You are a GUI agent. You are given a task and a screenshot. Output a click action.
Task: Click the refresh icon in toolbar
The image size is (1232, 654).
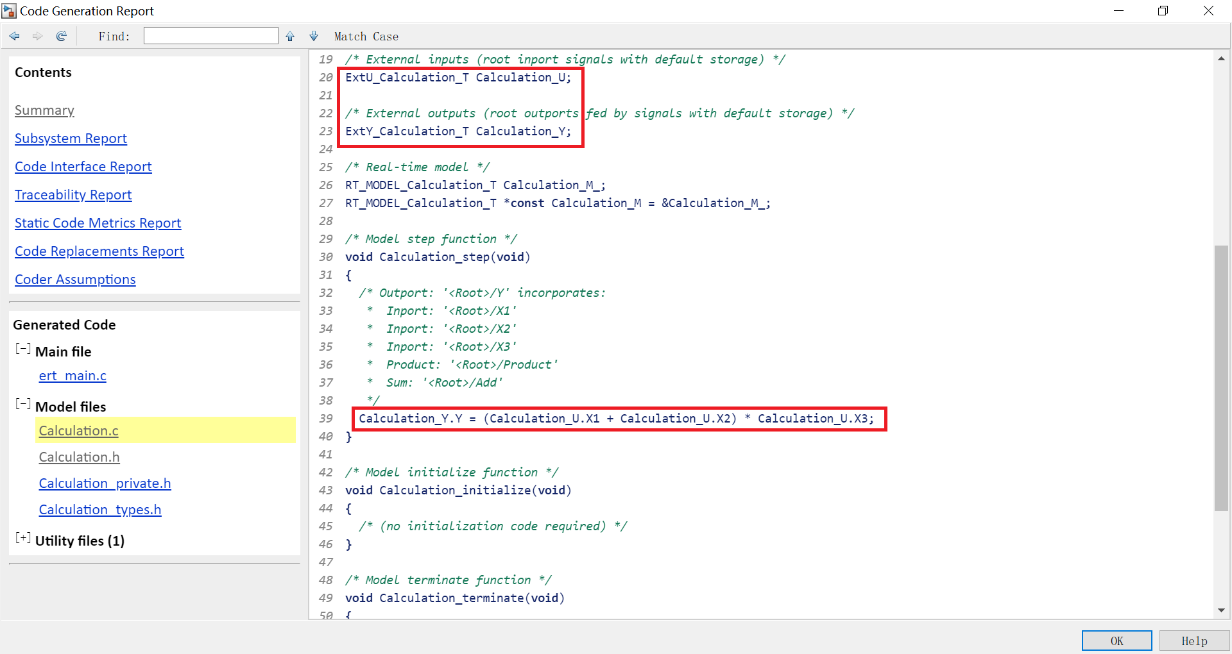(62, 37)
